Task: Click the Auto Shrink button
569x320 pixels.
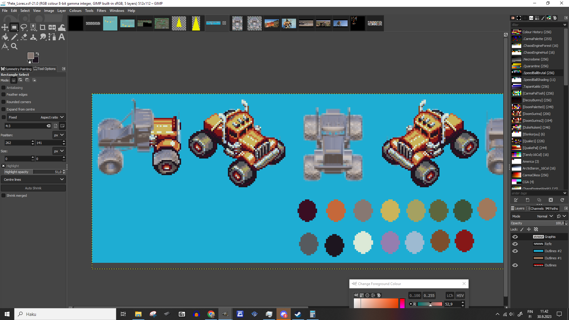Action: [33, 188]
